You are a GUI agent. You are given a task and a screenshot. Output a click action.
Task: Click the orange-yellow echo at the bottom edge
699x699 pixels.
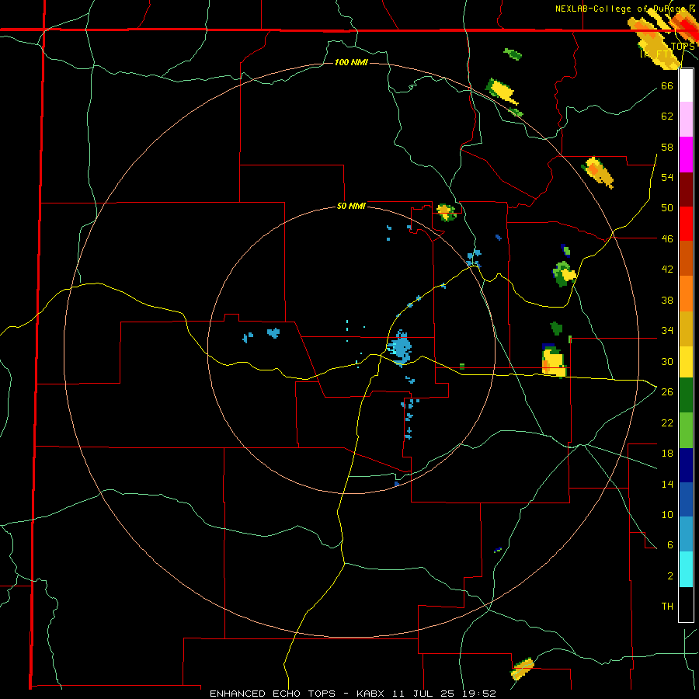[522, 669]
